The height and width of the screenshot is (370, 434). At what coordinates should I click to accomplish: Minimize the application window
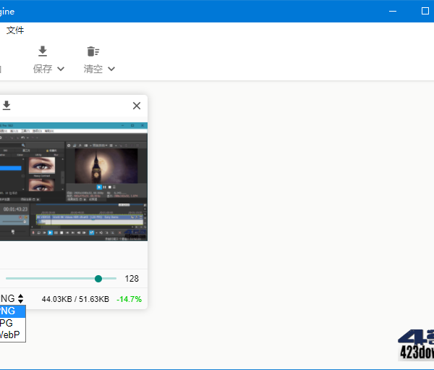(392, 12)
